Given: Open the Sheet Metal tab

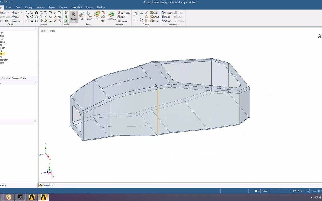Looking at the screenshot, I should tap(76, 7).
